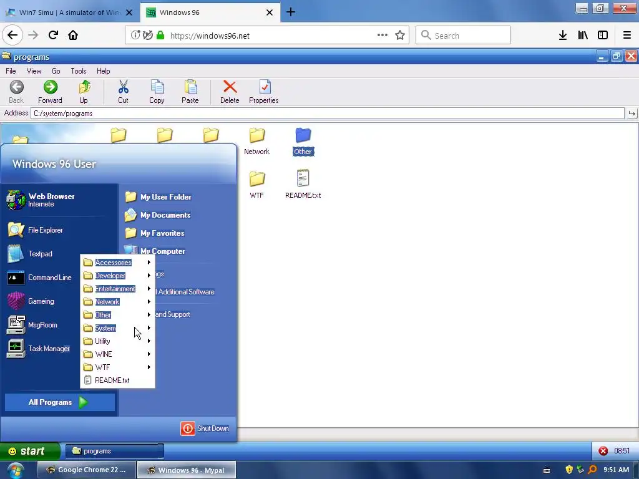Expand the Utility submenu

[x=117, y=341]
